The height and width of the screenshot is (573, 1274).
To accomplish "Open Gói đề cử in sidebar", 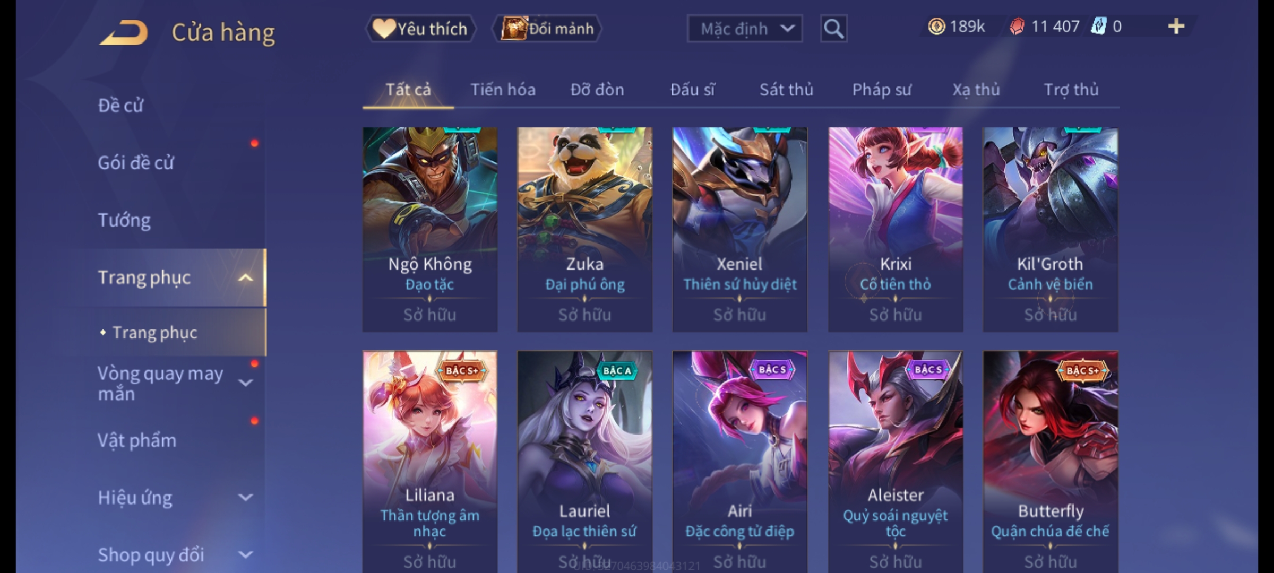I will pyautogui.click(x=136, y=163).
